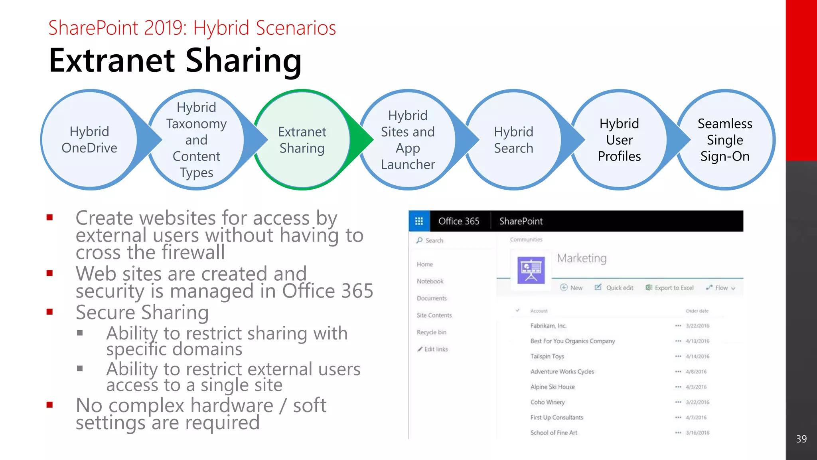Click the Communities breadcrumb link
Viewport: 817px width, 460px height.
click(526, 240)
